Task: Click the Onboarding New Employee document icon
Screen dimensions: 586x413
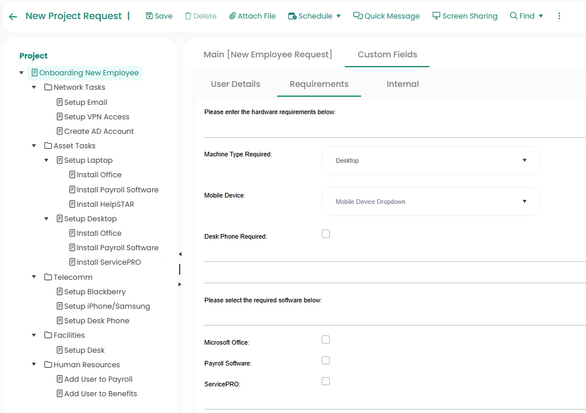Action: (x=34, y=72)
